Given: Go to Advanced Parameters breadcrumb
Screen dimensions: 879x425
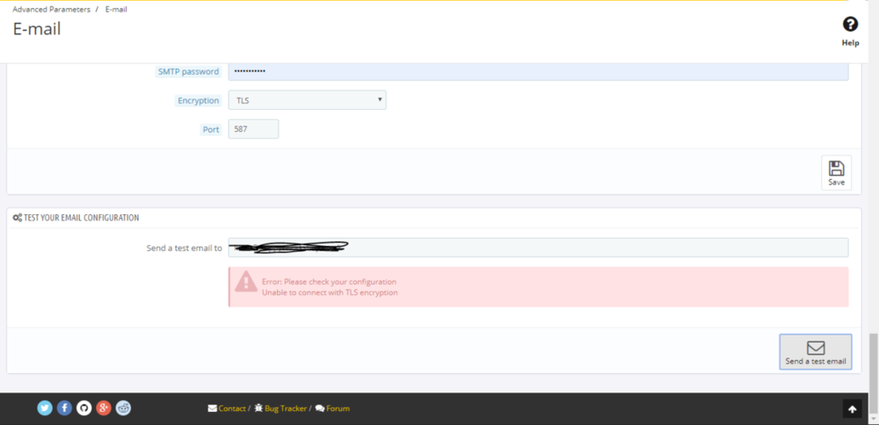Looking at the screenshot, I should (51, 9).
